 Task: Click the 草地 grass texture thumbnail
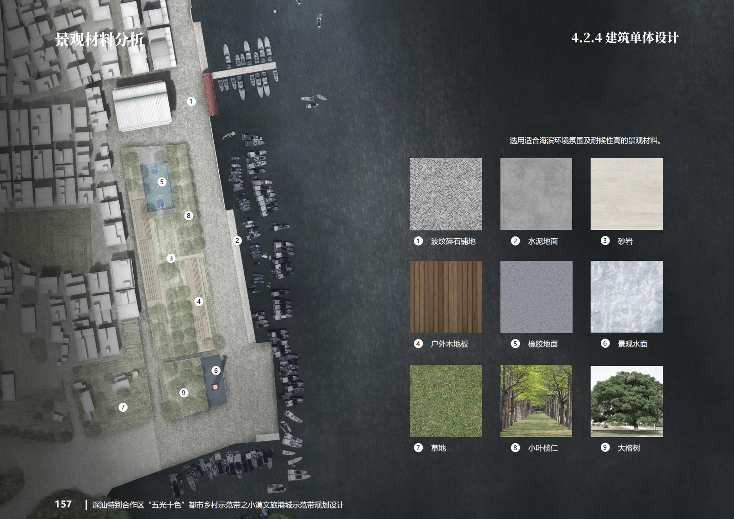pos(446,401)
